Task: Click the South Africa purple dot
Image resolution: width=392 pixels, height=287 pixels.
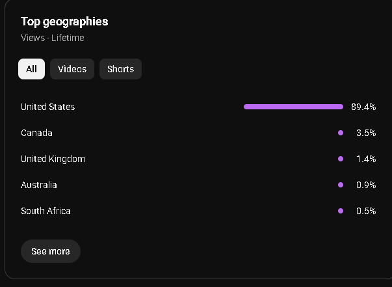Action: click(x=341, y=211)
